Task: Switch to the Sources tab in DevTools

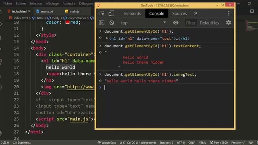Action: 179,13
